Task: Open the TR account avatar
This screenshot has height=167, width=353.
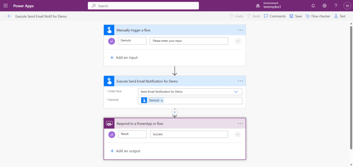Action: (347, 6)
